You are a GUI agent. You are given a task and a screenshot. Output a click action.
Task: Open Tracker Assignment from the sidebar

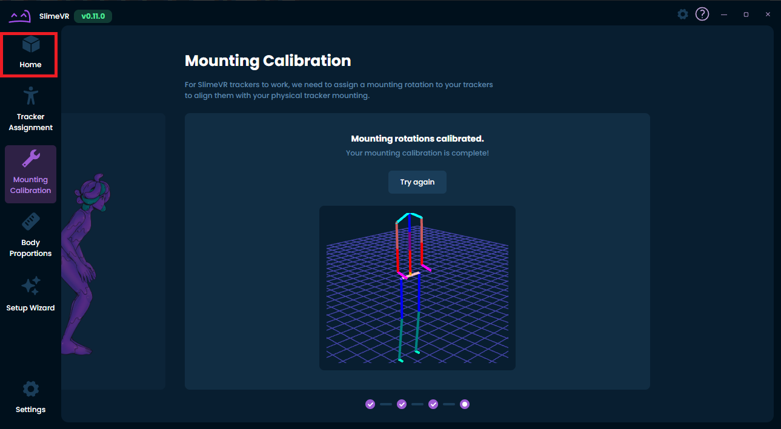click(x=30, y=109)
